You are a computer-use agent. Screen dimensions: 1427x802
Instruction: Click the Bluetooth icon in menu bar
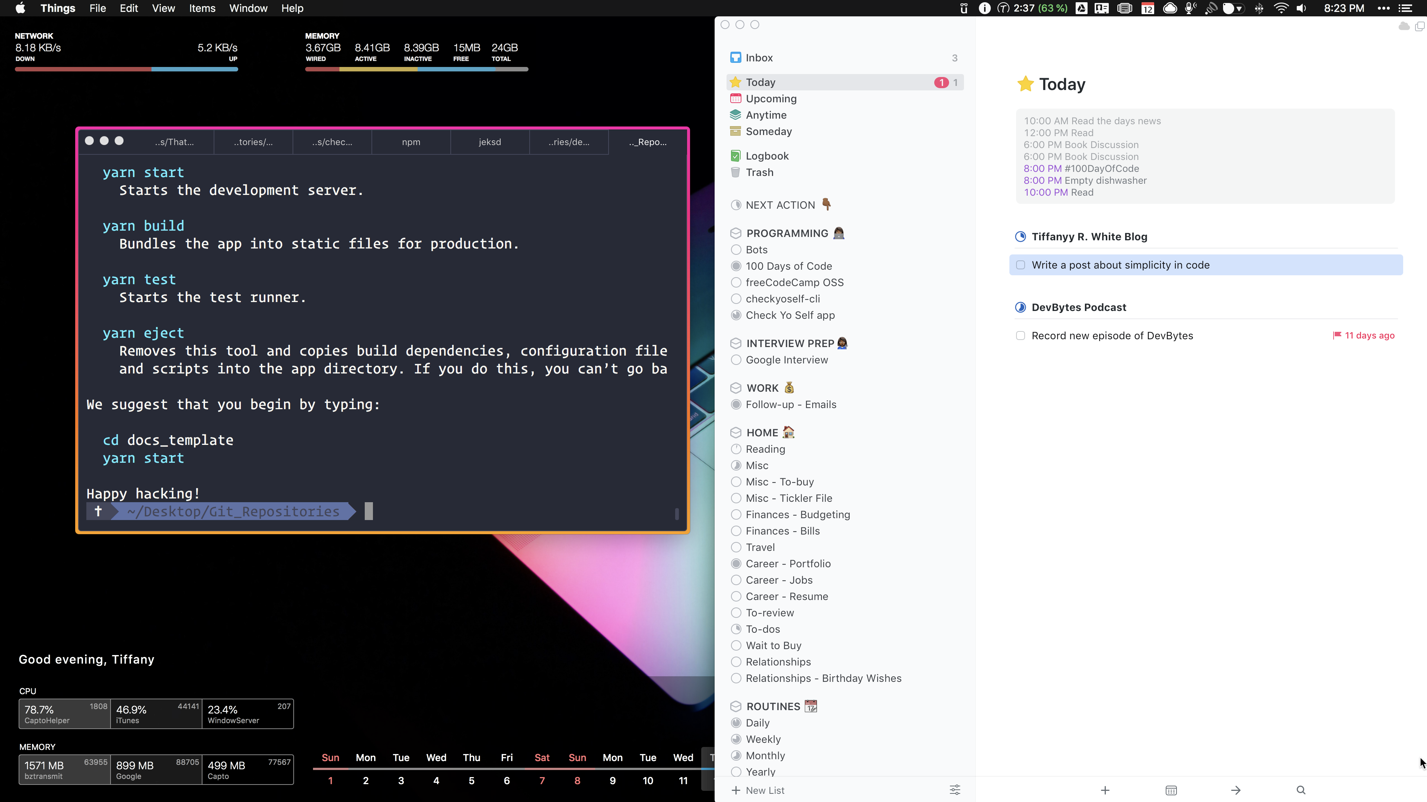point(1259,8)
